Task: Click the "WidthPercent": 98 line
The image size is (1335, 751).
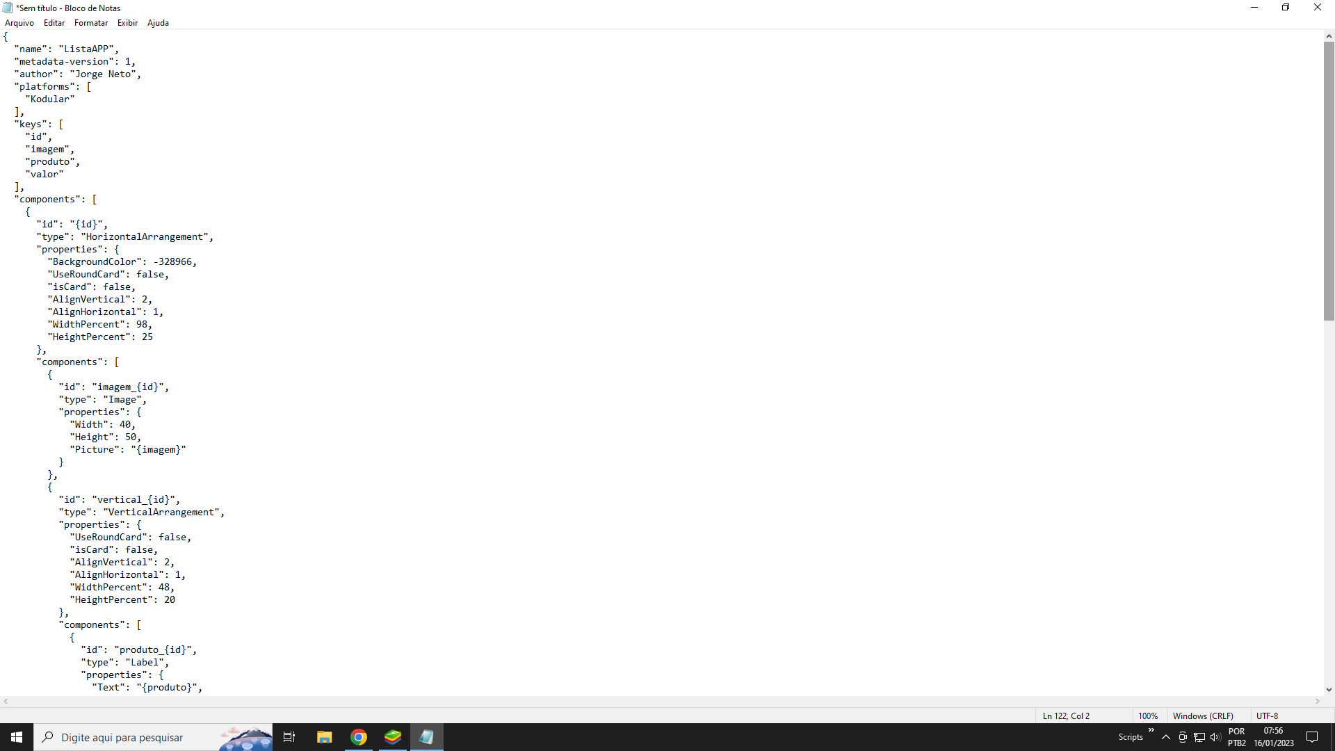Action: pos(100,325)
